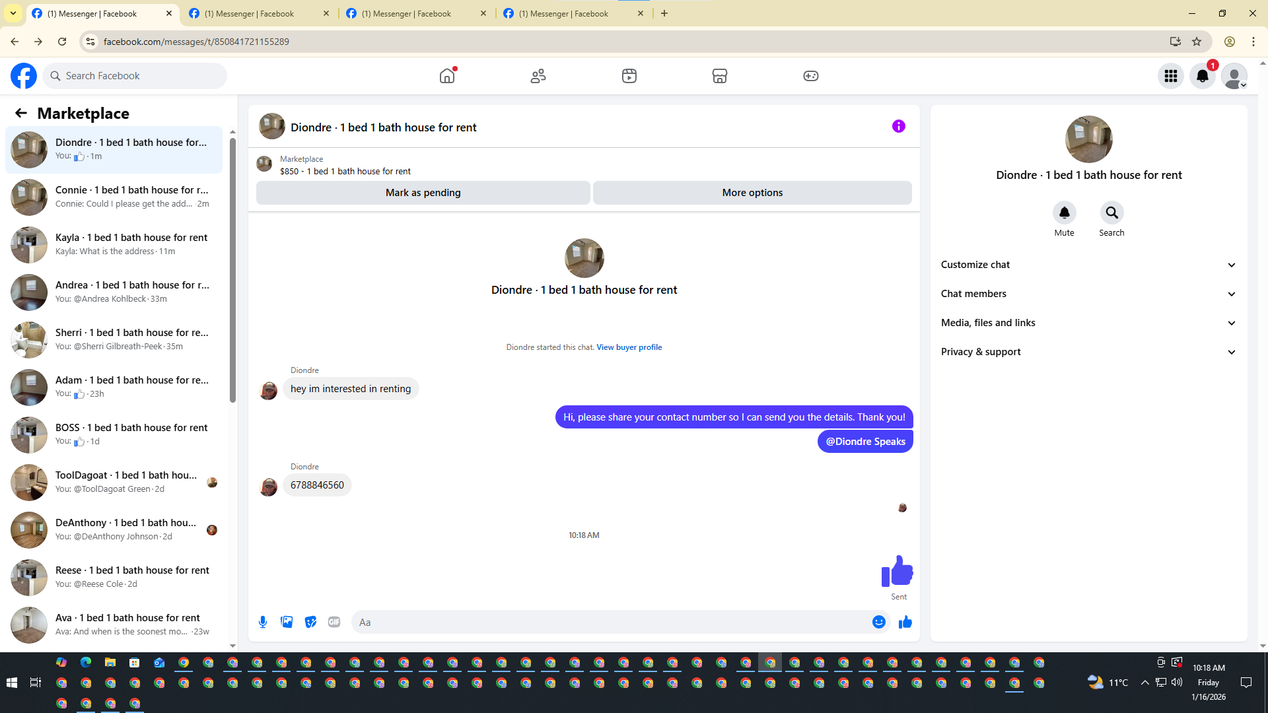
Task: Open Facebook Marketplace from top navigation
Action: point(720,76)
